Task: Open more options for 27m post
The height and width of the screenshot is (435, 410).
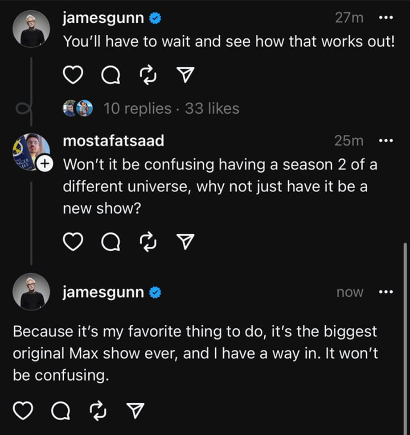Action: [x=385, y=18]
